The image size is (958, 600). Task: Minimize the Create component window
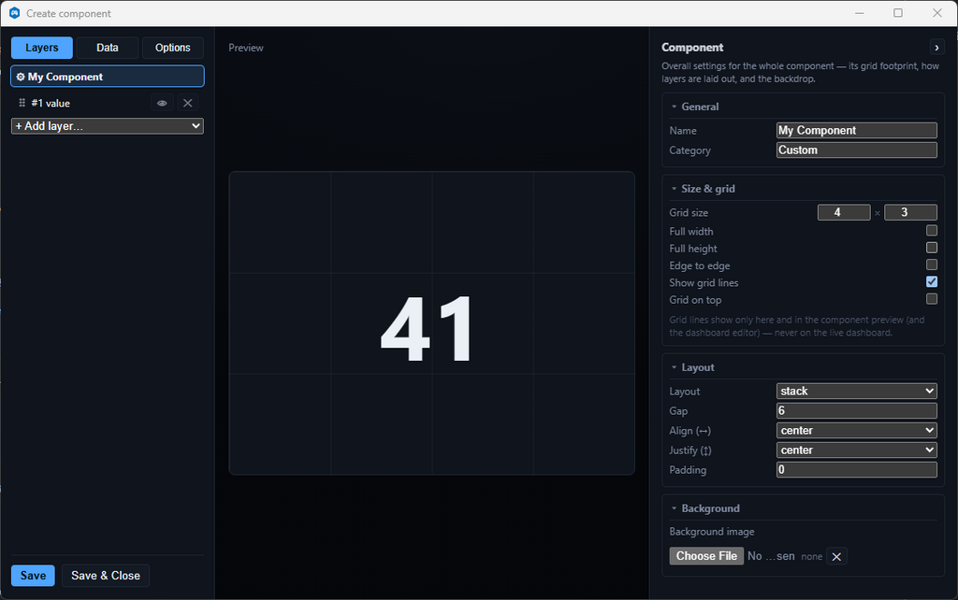coord(859,13)
